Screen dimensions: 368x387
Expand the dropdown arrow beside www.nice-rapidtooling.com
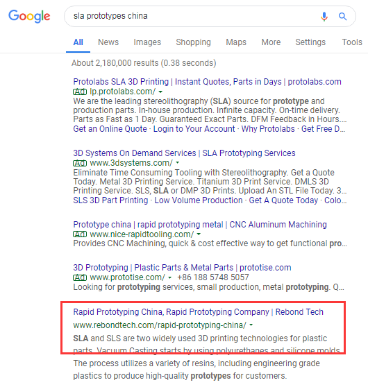[x=199, y=234]
